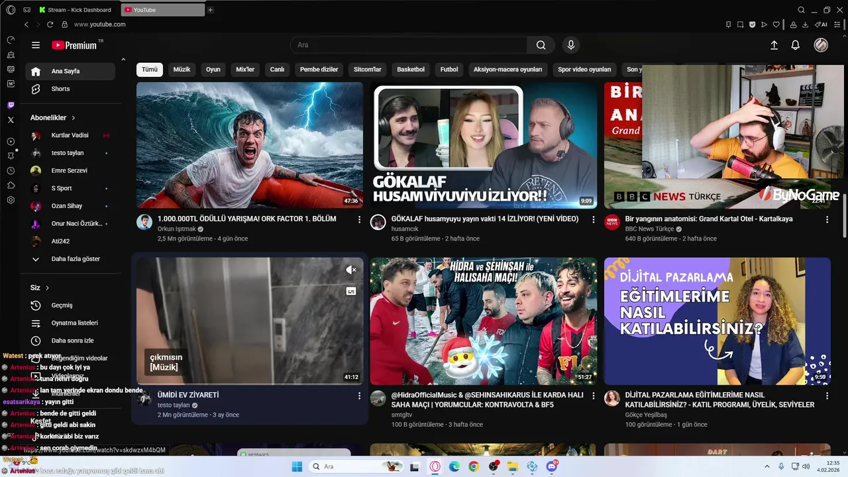Open the Aria AI button in toolbar
848x477 pixels.
coord(821,25)
